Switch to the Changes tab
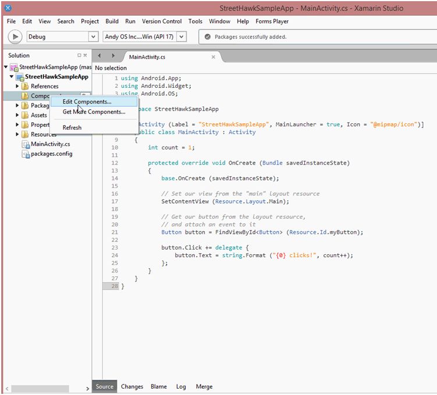 point(132,386)
